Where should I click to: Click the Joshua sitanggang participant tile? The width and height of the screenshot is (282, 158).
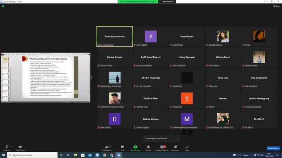tap(259, 98)
